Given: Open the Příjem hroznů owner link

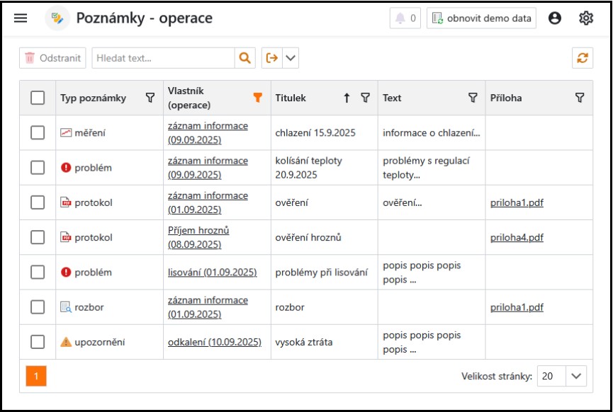Looking at the screenshot, I should pyautogui.click(x=198, y=231).
